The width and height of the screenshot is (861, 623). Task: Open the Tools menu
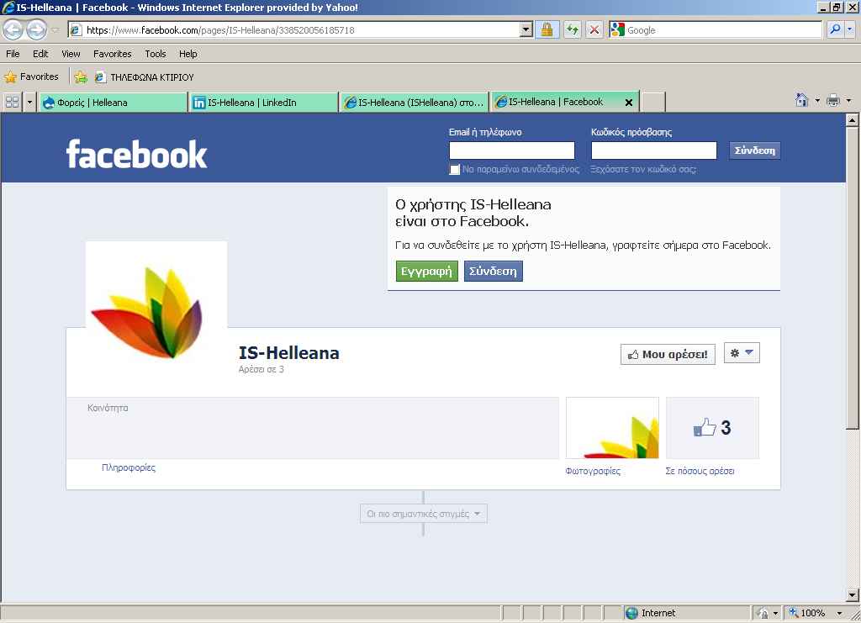pos(156,54)
